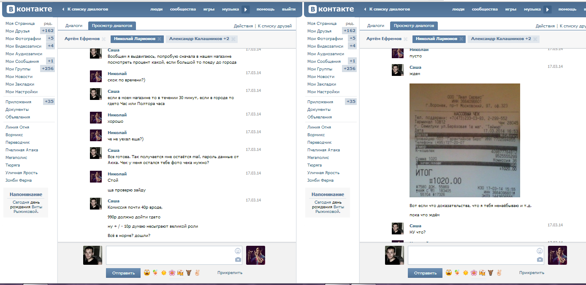Open camera attach icon in left message box
The height and width of the screenshot is (285, 586).
pyautogui.click(x=238, y=260)
